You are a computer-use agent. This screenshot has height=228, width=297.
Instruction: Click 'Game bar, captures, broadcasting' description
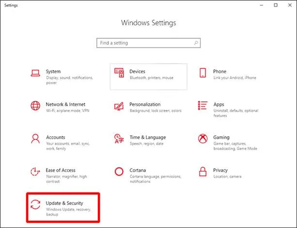(235, 146)
